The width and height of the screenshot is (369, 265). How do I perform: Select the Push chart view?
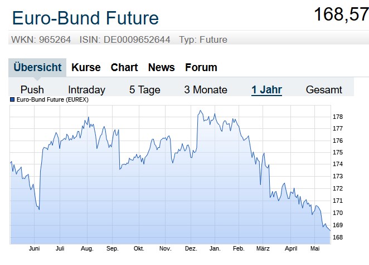click(x=32, y=89)
